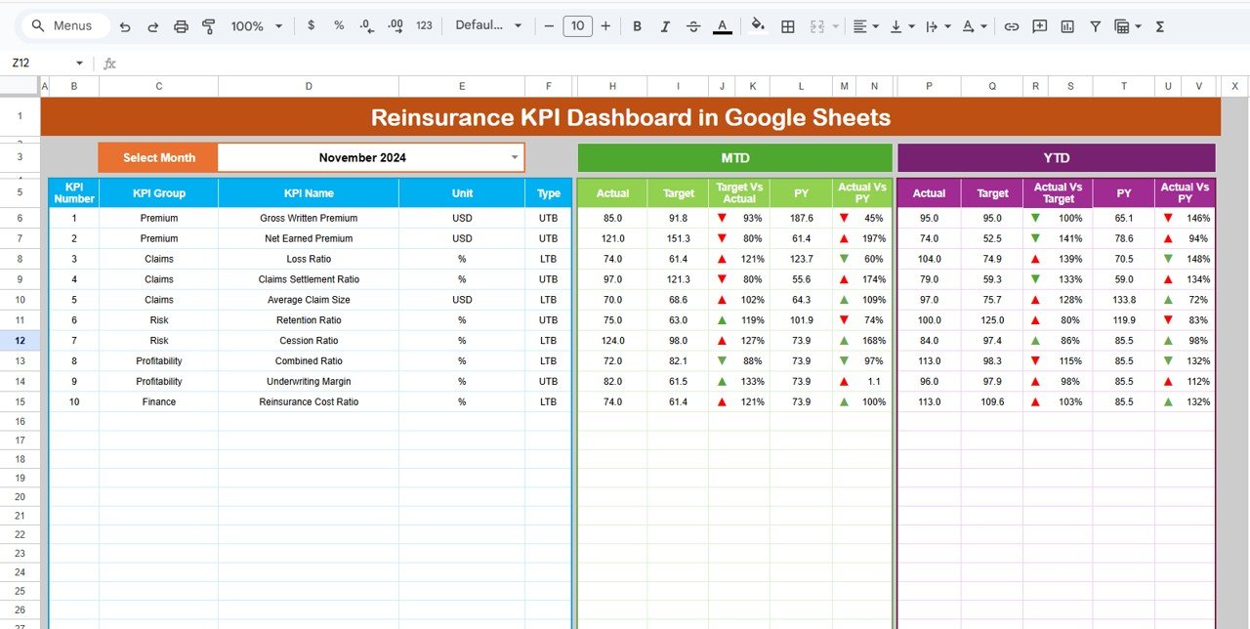The image size is (1250, 629).
Task: Open the fill color swatch
Action: 758,26
